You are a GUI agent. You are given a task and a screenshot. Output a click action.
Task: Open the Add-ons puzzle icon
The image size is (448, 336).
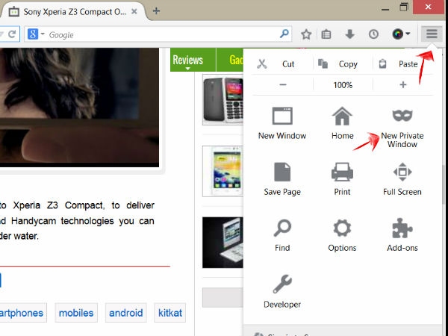tap(402, 228)
